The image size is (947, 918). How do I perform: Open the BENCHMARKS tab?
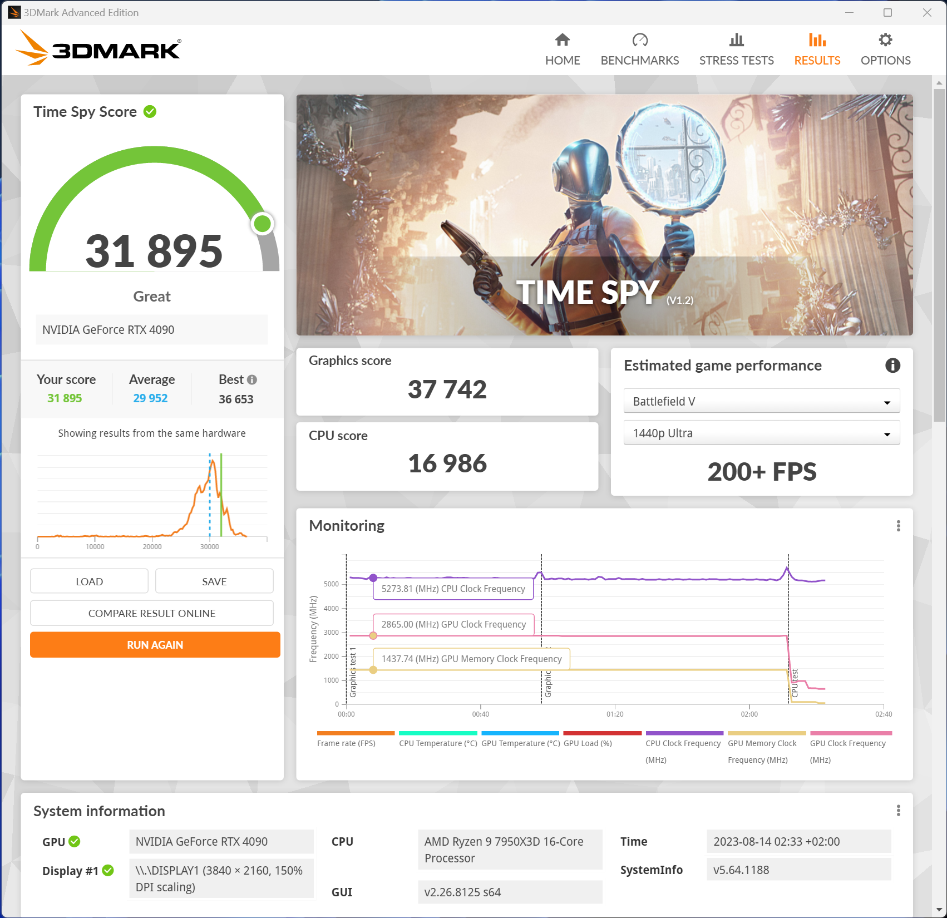(640, 50)
